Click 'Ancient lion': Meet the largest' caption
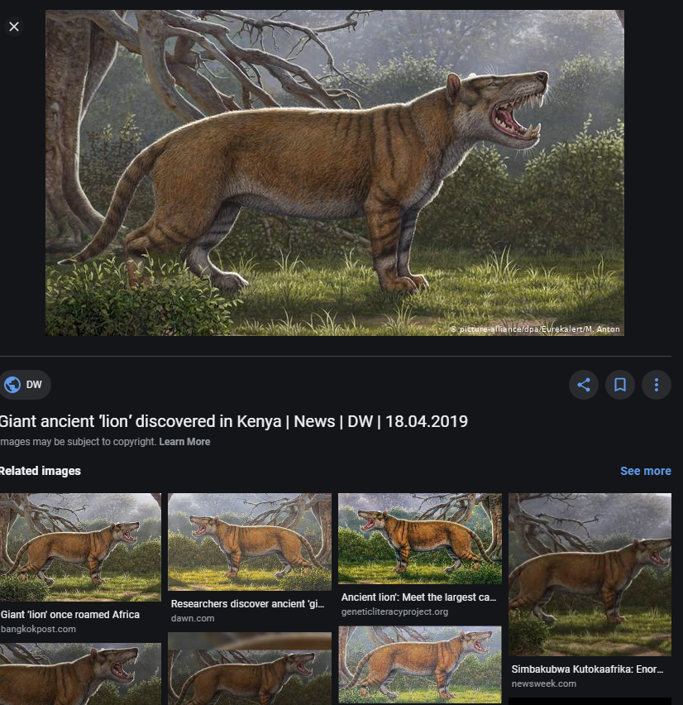The image size is (683, 705). [418, 597]
